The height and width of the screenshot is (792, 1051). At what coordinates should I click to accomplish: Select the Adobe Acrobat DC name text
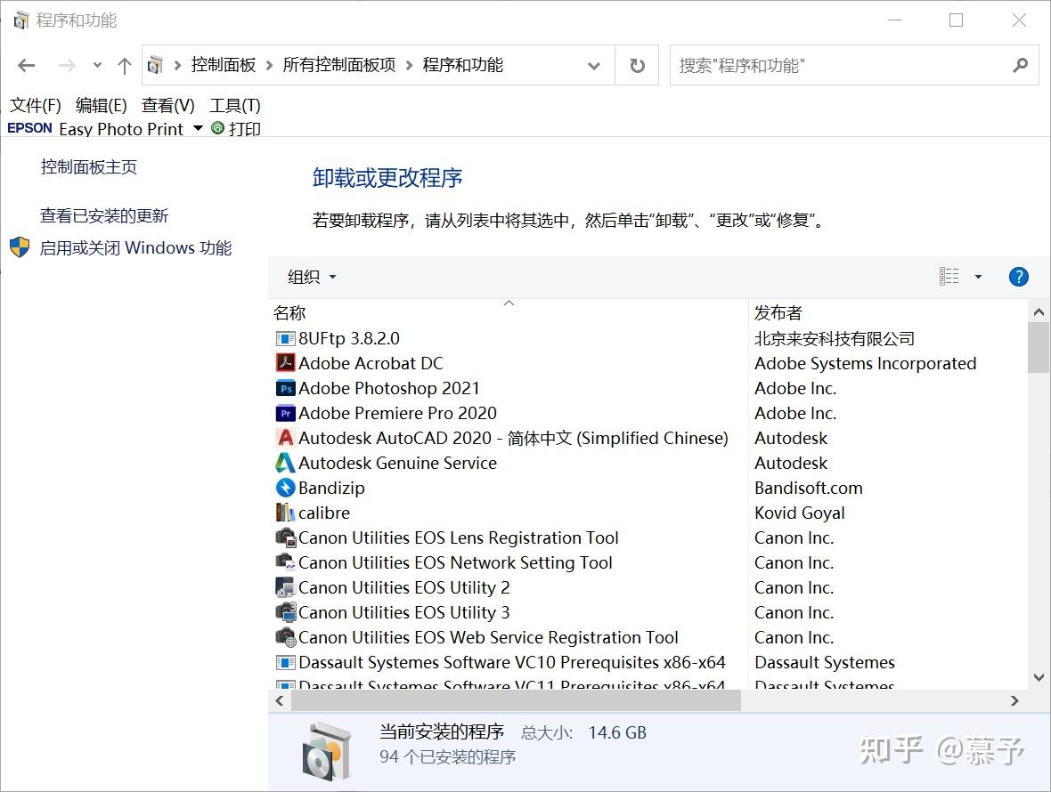(371, 363)
